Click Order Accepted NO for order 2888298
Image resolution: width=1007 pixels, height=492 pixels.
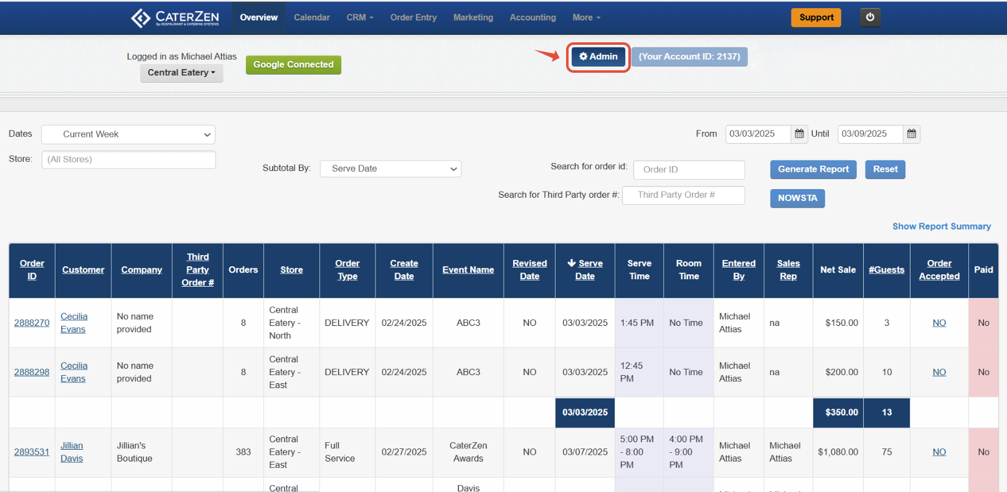(939, 372)
